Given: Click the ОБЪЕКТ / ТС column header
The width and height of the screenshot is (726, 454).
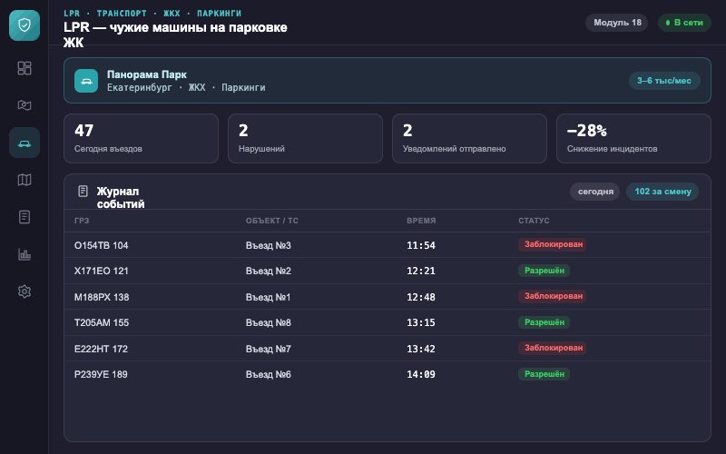Looking at the screenshot, I should pos(271,221).
